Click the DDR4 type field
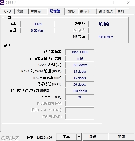 click(37, 24)
